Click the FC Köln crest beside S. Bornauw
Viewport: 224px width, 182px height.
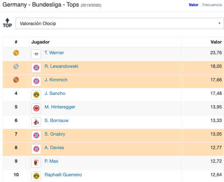coord(36,122)
